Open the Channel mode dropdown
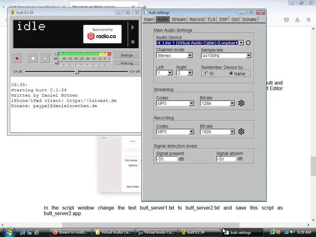 click(190, 56)
